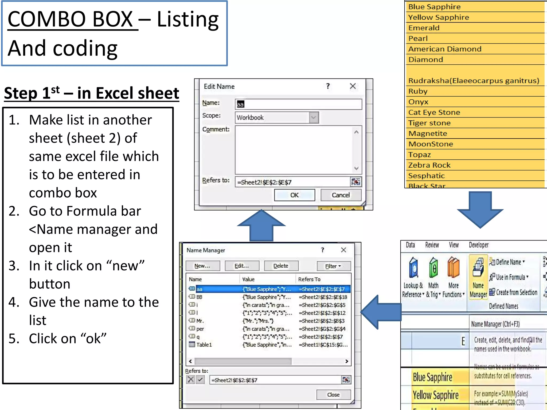Open the Math & Trig functions icon
The height and width of the screenshot is (410, 547).
click(433, 268)
